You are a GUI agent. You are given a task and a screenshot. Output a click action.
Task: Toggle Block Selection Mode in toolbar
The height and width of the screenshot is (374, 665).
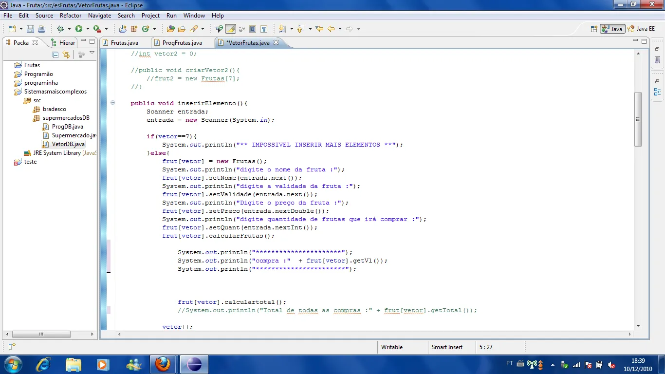(x=253, y=29)
